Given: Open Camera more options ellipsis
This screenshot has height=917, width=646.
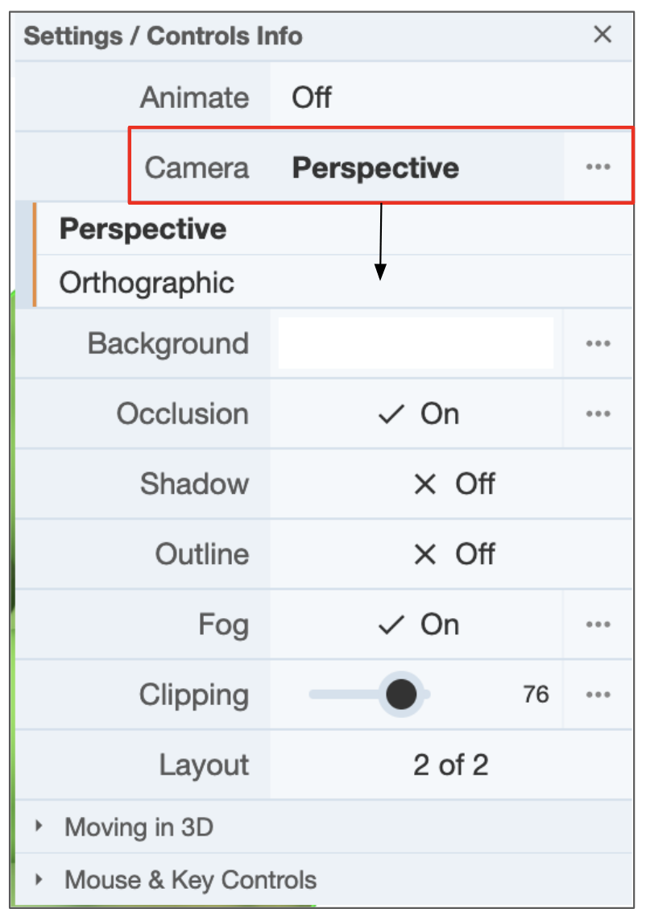Looking at the screenshot, I should [598, 167].
